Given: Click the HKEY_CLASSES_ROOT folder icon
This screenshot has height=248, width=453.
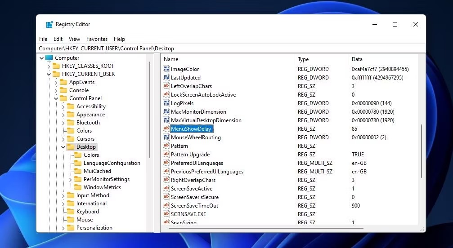Looking at the screenshot, I should click(x=56, y=66).
